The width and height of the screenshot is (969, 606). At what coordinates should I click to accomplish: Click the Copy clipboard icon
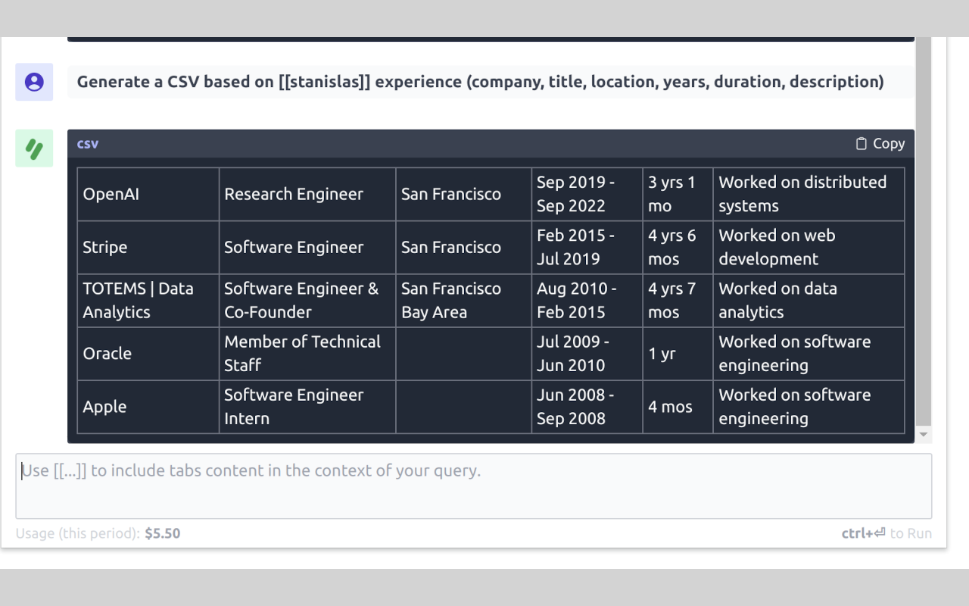[861, 144]
